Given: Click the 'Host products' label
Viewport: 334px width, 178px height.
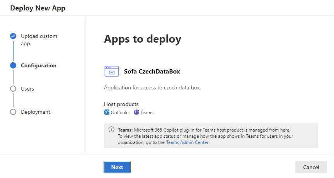Looking at the screenshot, I should coord(121,104).
